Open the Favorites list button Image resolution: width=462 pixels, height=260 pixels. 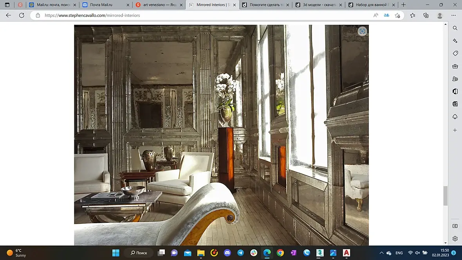[x=413, y=15]
